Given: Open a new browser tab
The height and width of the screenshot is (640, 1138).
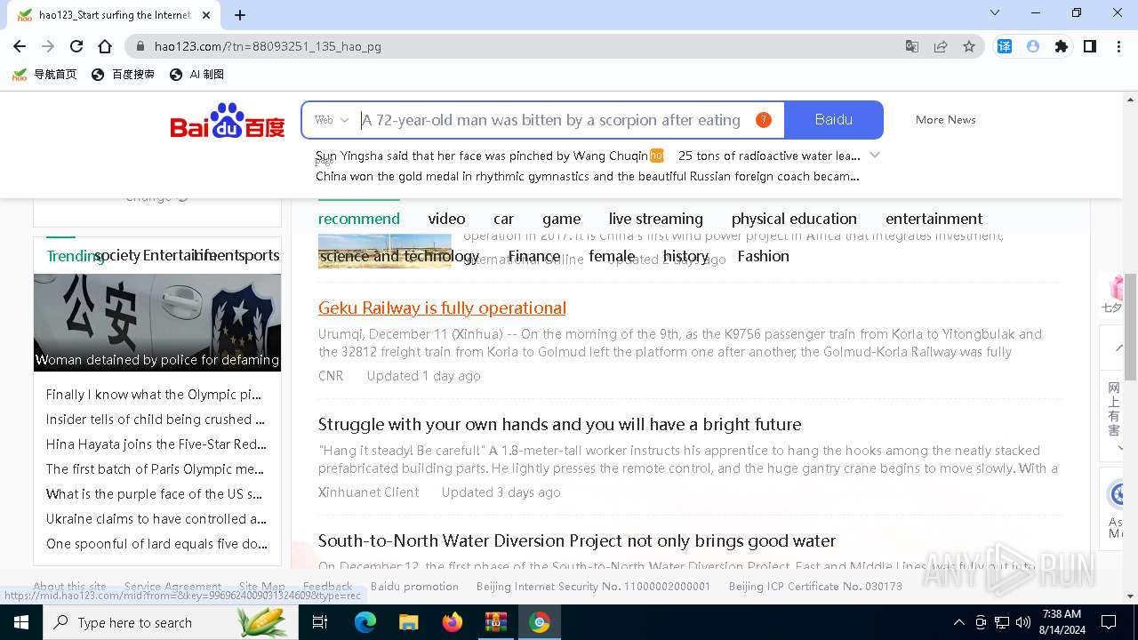Looking at the screenshot, I should click(240, 14).
